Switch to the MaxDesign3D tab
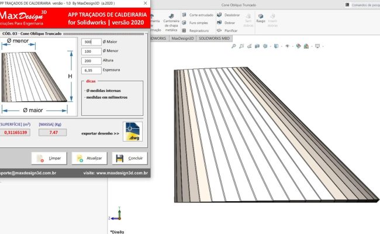This screenshot has width=380, height=234. tap(182, 38)
